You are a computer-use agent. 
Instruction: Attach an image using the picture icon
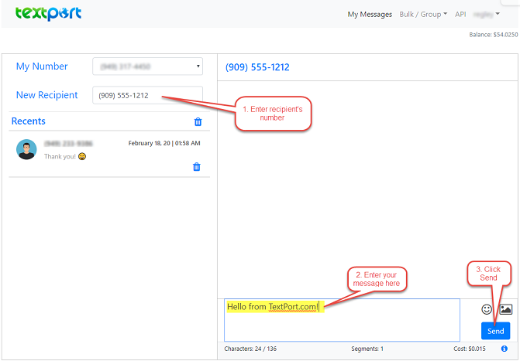[x=506, y=309]
